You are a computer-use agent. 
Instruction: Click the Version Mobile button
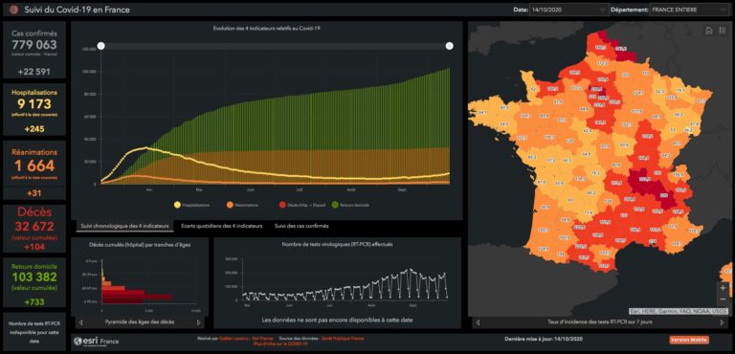coord(689,340)
